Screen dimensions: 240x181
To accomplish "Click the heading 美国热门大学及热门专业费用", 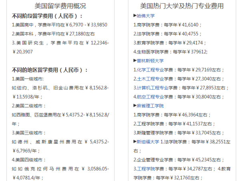I will coord(182,6).
